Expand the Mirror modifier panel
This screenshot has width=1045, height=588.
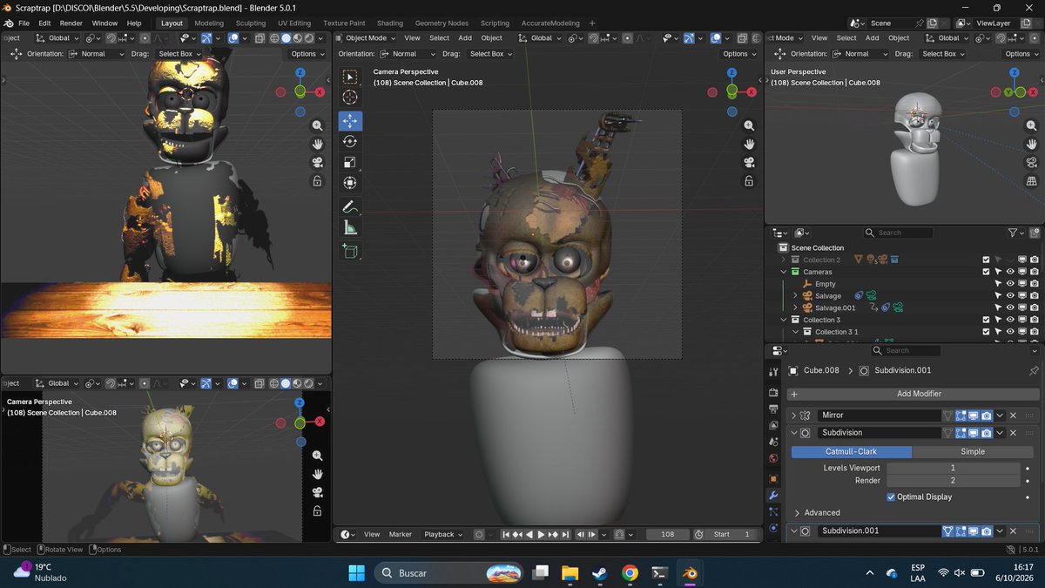[x=793, y=416]
